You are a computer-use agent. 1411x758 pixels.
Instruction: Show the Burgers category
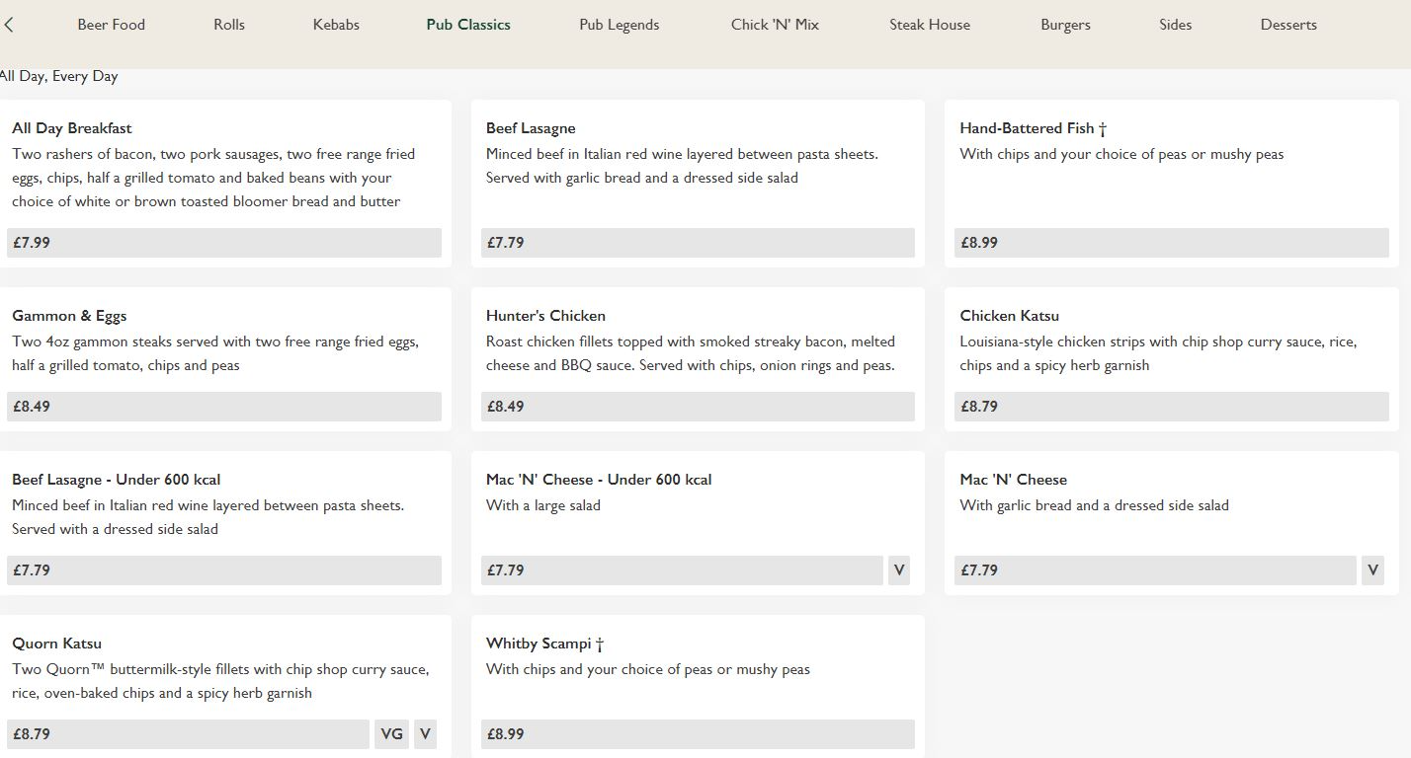tap(1065, 25)
